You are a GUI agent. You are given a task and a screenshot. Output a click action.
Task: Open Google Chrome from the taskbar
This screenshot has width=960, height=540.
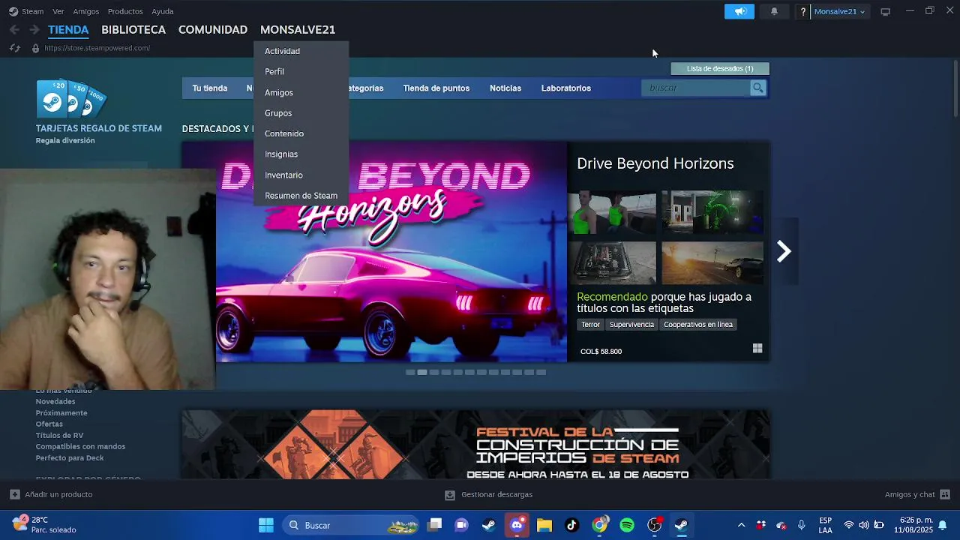tap(599, 525)
